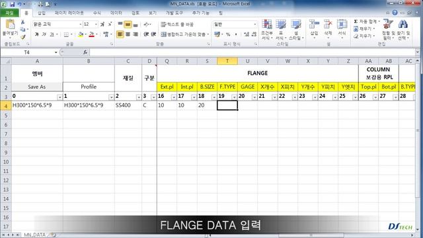Viewport: 423px width, 238px height.
Task: Click the comma style icon
Action: 236,34
